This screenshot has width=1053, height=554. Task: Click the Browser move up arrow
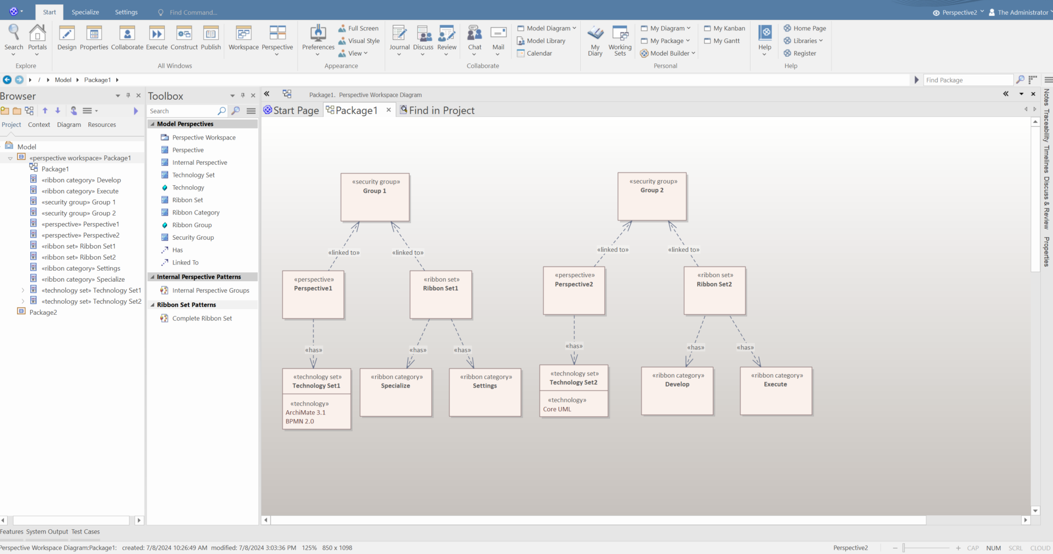click(x=45, y=111)
